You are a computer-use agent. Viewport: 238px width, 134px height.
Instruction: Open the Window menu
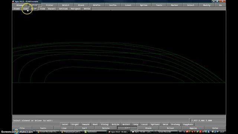(20, 5)
